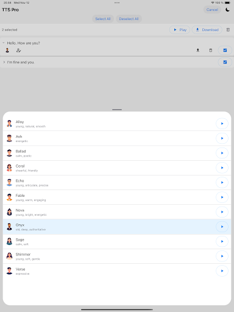
Task: Edit voice instructions icon under Hello
Action: pyautogui.click(x=18, y=50)
